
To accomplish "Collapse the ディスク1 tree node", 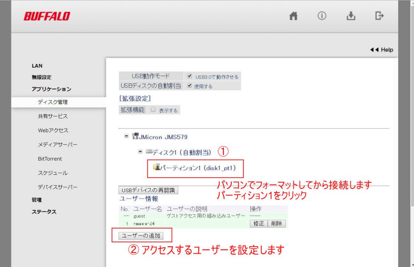I will click(140, 152).
